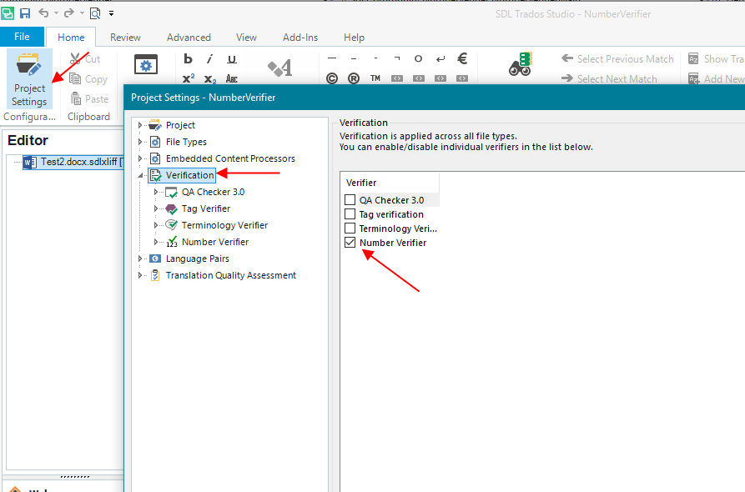This screenshot has width=745, height=492.
Task: Expand the File Types tree node
Action: 139,142
